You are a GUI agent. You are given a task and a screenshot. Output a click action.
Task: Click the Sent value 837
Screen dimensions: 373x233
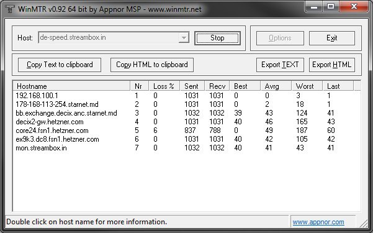[x=190, y=130]
